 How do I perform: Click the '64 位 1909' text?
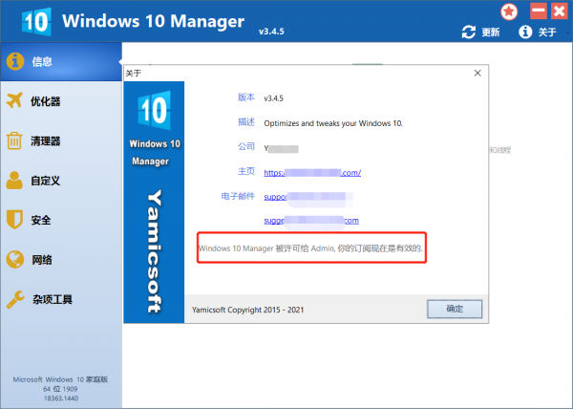[60, 389]
